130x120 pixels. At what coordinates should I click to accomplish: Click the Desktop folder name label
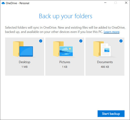tap(25, 62)
